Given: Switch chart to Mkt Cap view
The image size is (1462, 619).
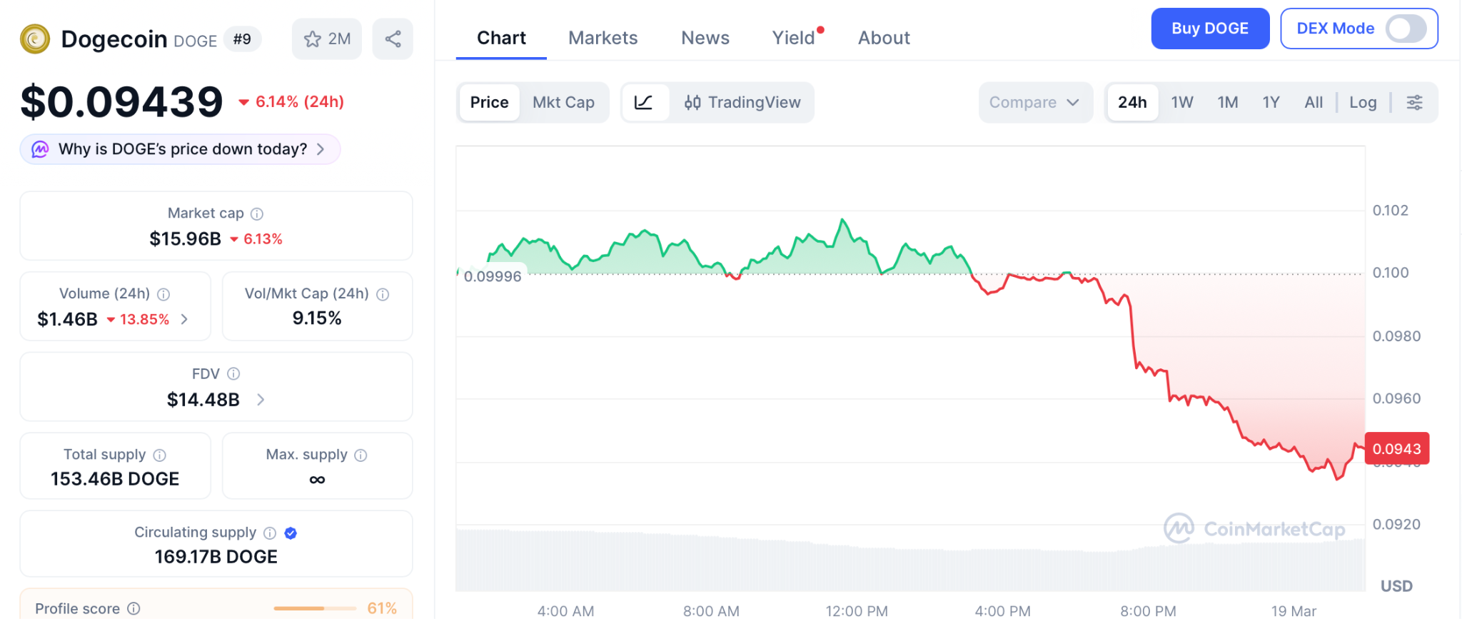Looking at the screenshot, I should coord(563,102).
